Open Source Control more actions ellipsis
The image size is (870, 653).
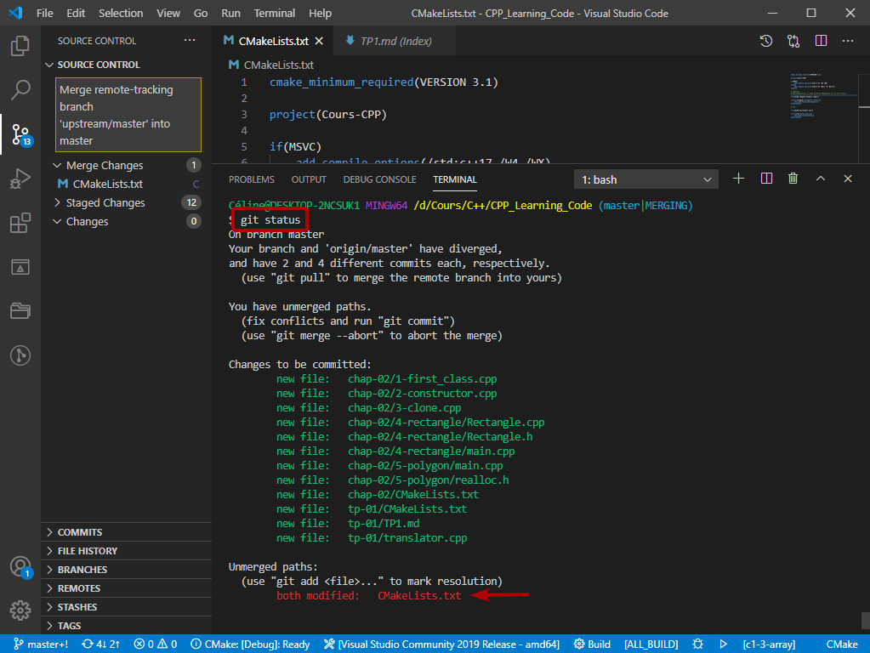[x=190, y=41]
